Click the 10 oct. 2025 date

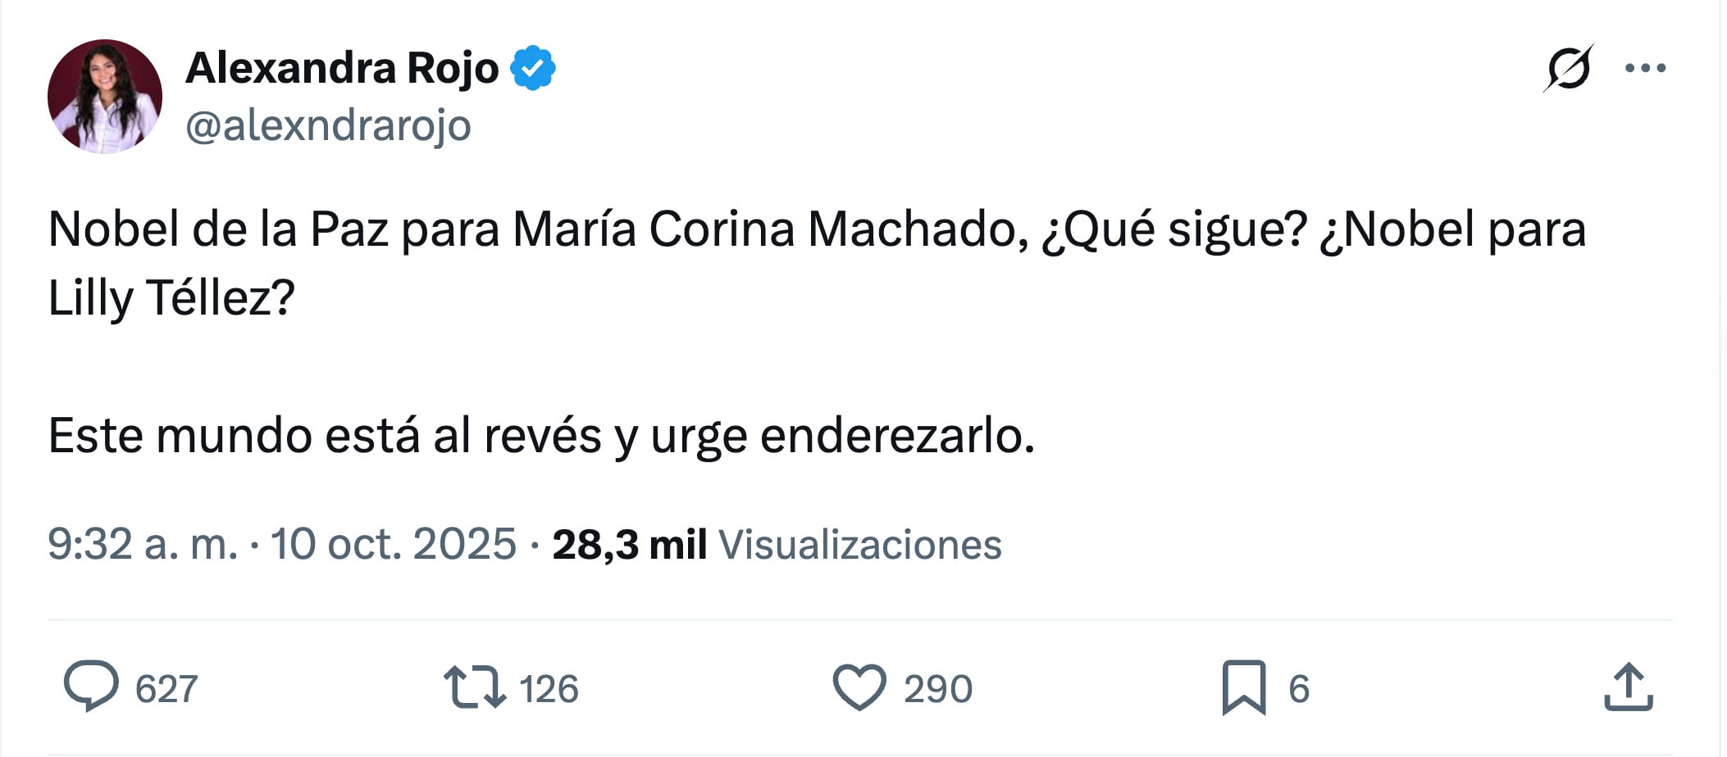(x=394, y=544)
